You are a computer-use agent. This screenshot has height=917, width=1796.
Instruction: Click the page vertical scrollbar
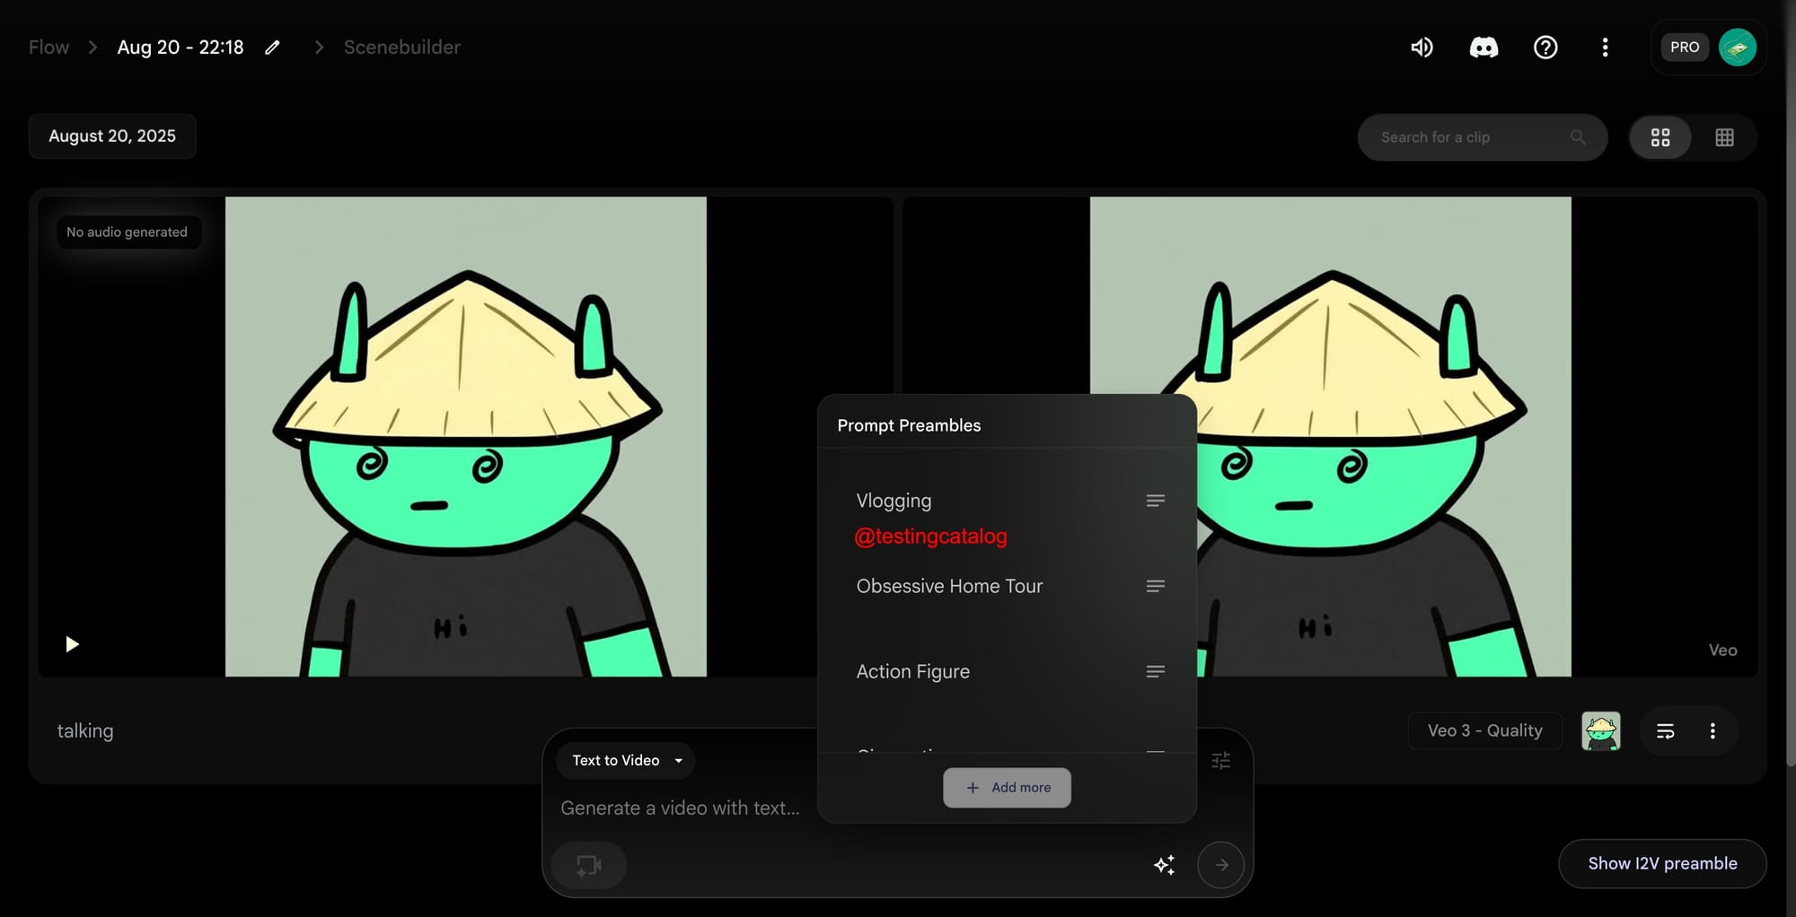tap(1791, 381)
